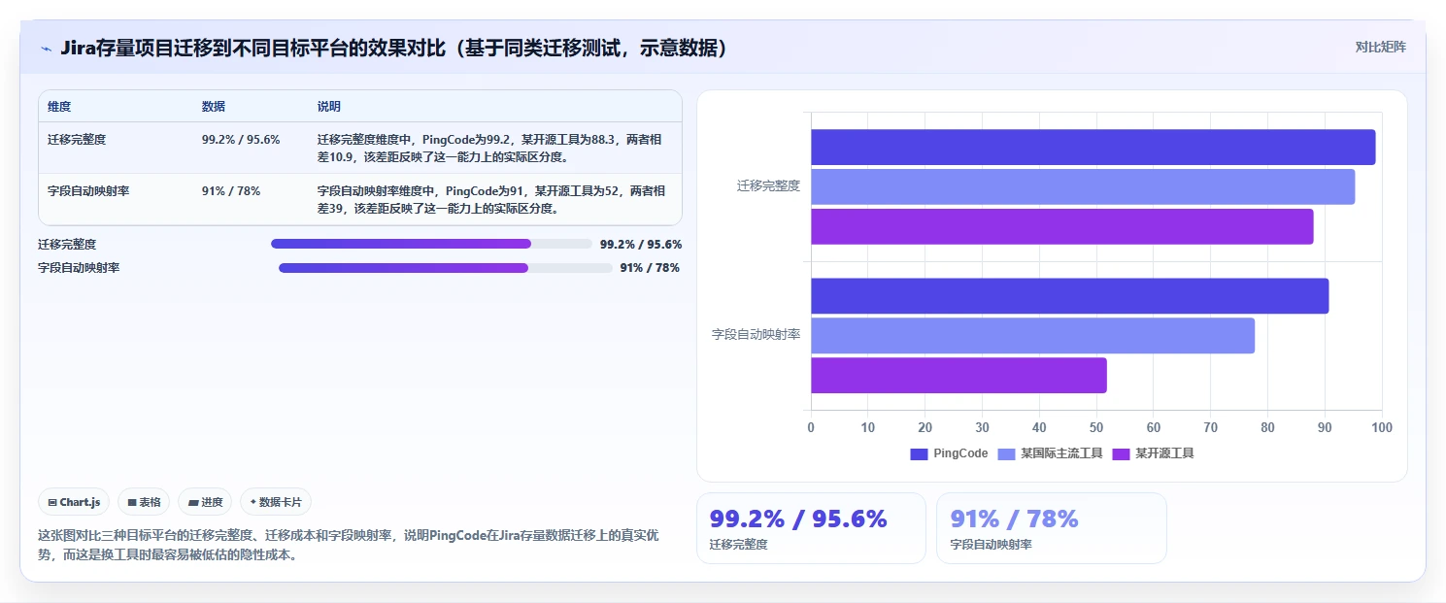Click the PingCode legend label
This screenshot has height=603, width=1446.
pyautogui.click(x=960, y=453)
